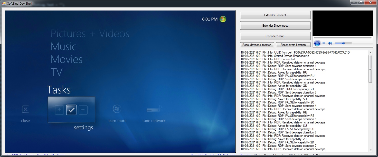Click the log scrollbar up arrow
378x157 pixels.
pos(370,53)
